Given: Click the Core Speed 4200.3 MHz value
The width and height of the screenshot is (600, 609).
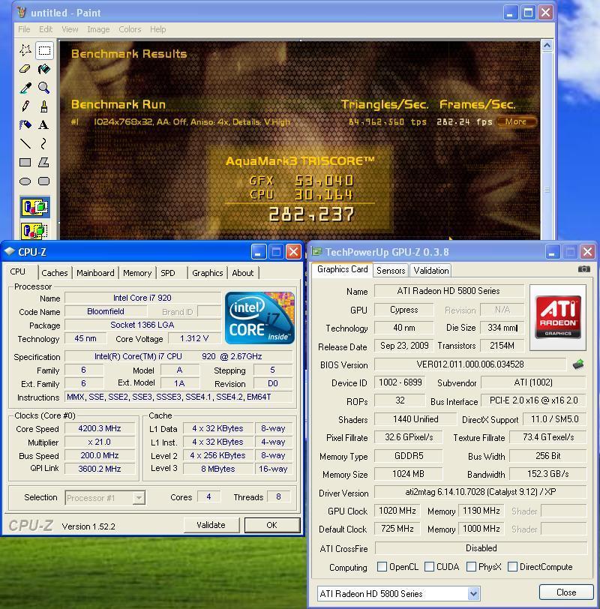Looking at the screenshot, I should pyautogui.click(x=100, y=428).
